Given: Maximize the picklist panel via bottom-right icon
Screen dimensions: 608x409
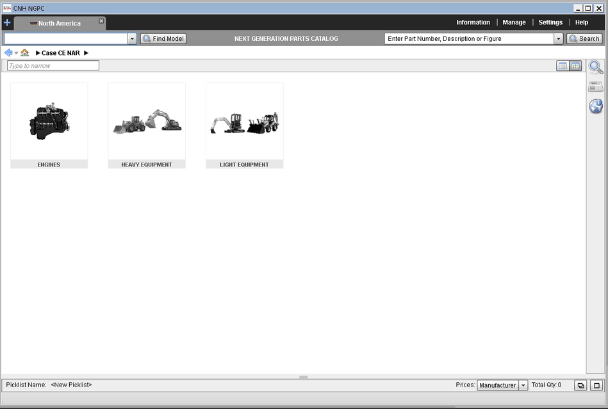Looking at the screenshot, I should (x=597, y=385).
